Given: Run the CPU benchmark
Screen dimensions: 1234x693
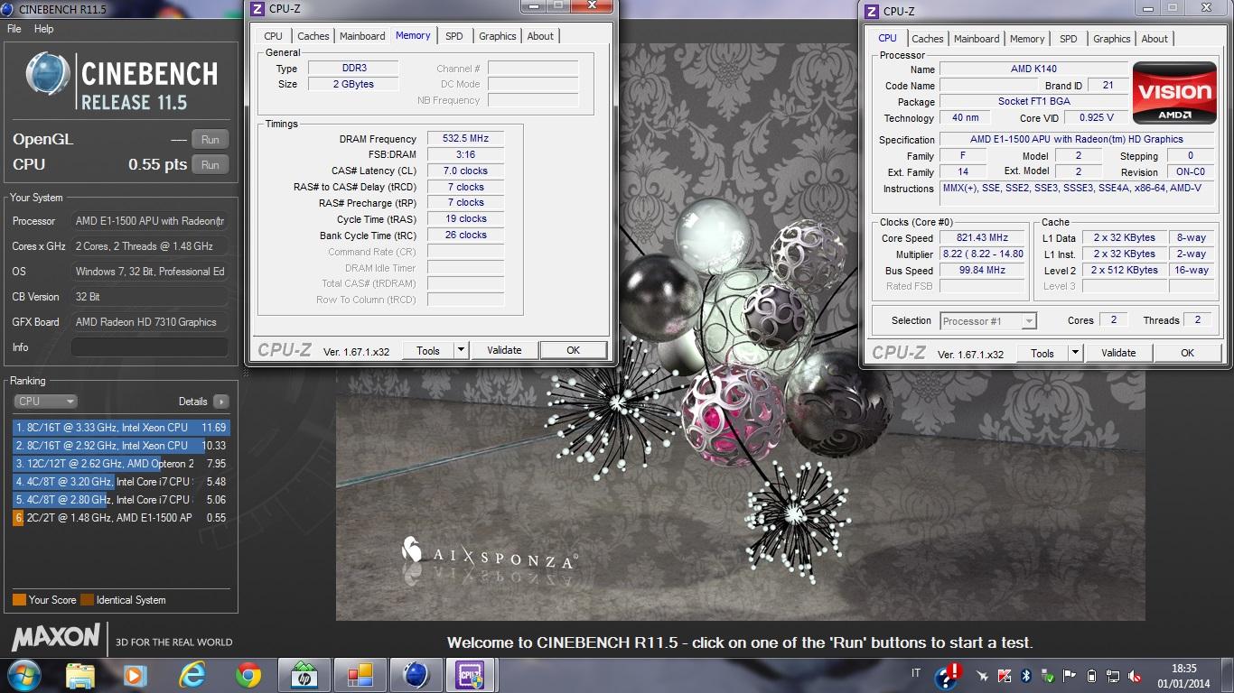Looking at the screenshot, I should 210,165.
